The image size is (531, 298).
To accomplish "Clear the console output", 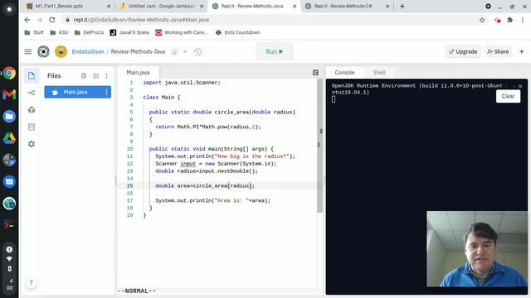I will tap(508, 96).
